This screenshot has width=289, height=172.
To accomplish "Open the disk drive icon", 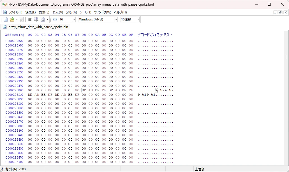I will (36, 19).
